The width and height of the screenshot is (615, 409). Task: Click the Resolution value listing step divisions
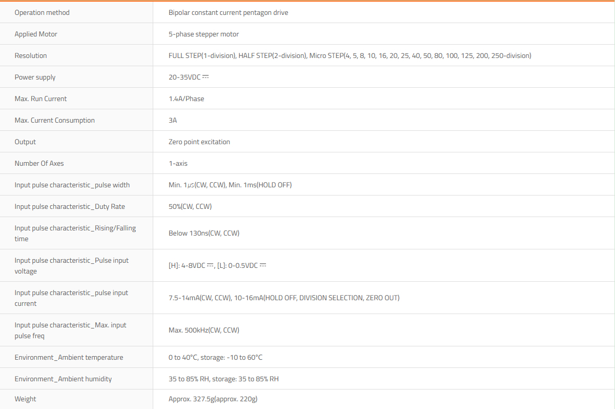click(350, 55)
